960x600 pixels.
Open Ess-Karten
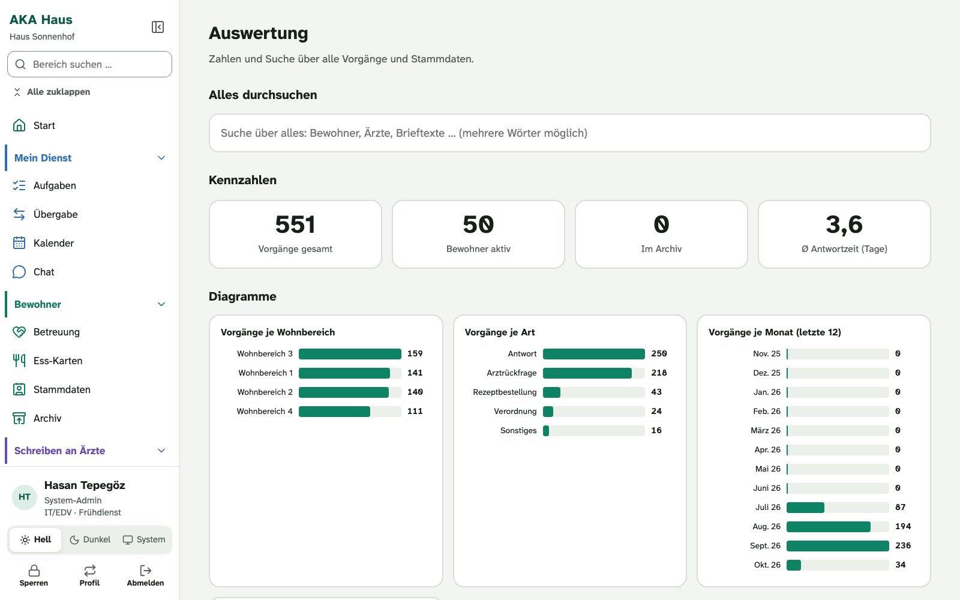[x=89, y=361]
